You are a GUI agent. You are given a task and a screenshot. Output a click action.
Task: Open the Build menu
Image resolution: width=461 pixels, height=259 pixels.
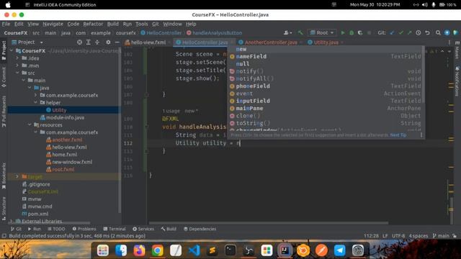(x=113, y=24)
